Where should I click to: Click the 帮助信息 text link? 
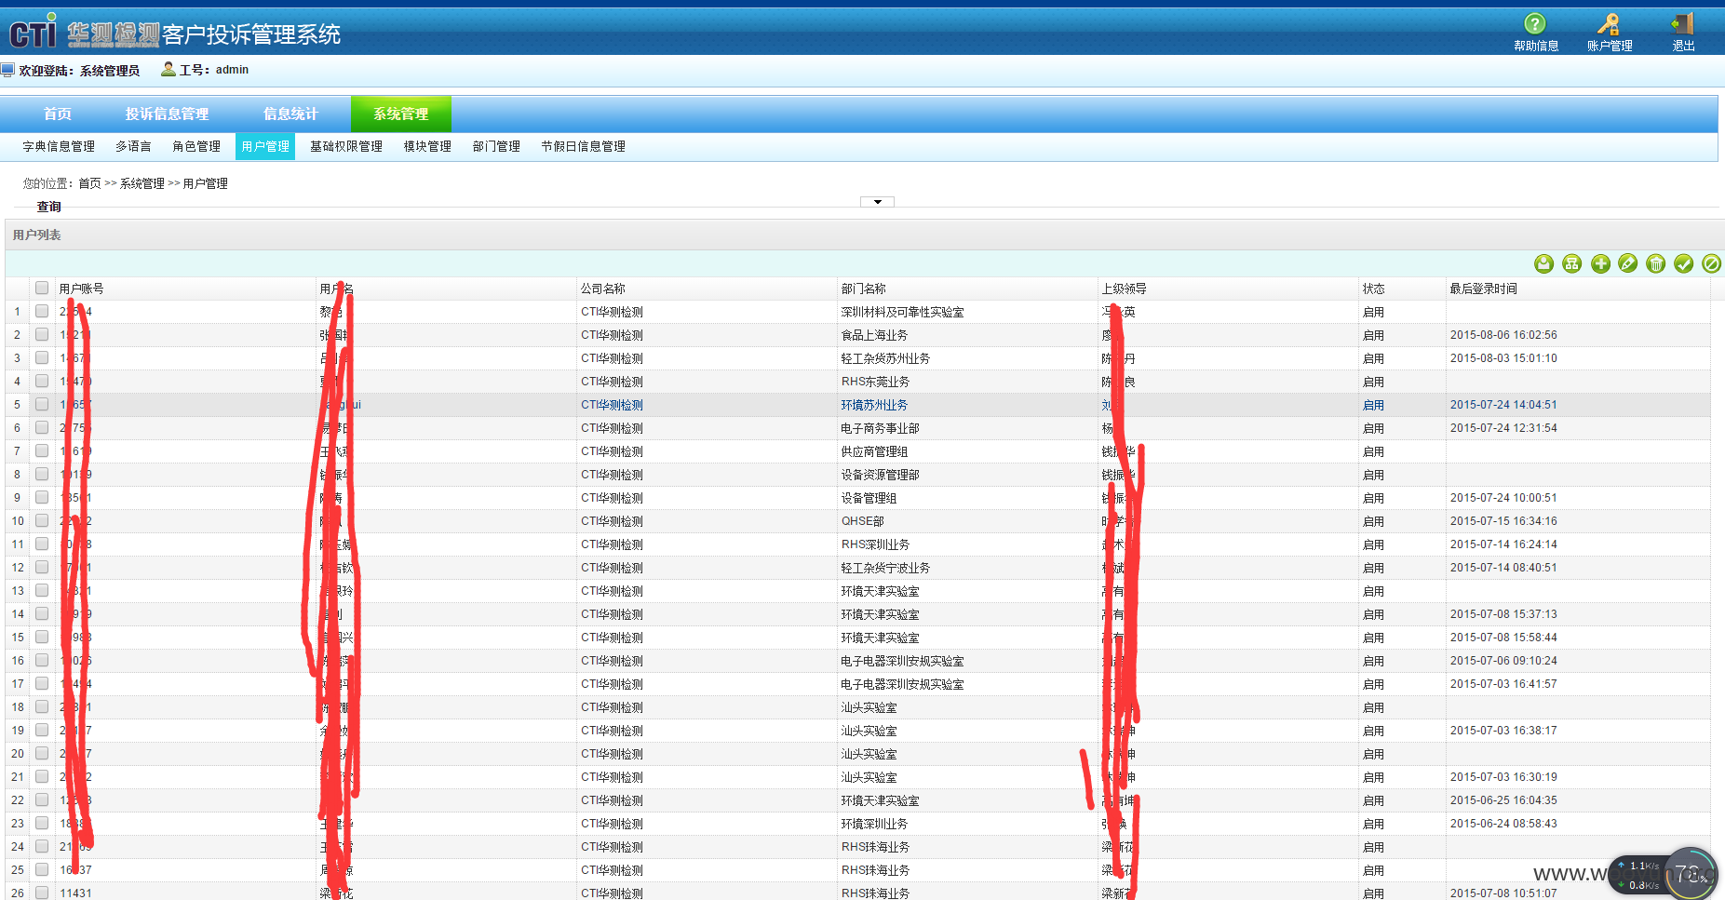1536,46
